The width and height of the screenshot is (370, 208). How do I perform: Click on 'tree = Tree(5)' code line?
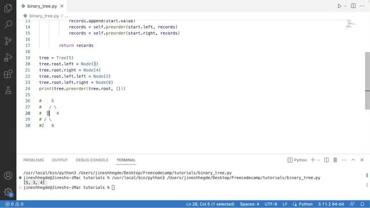click(56, 58)
